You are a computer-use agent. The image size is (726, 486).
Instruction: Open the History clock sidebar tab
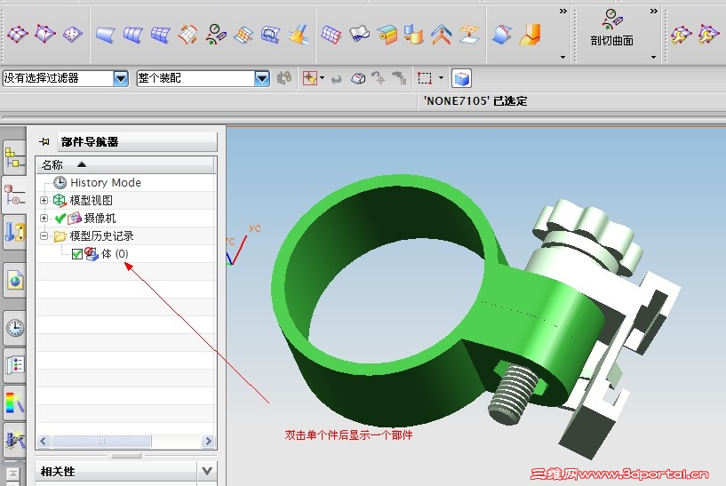pyautogui.click(x=14, y=328)
